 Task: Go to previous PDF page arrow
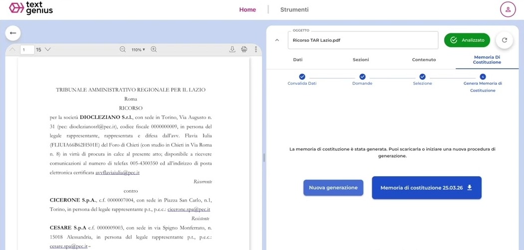pos(12,50)
